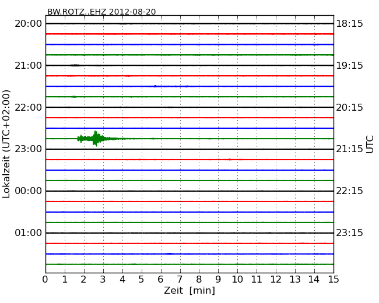Click the x-axis tick label 0
Image resolution: width=379 pixels, height=303 pixels.
coord(45,279)
